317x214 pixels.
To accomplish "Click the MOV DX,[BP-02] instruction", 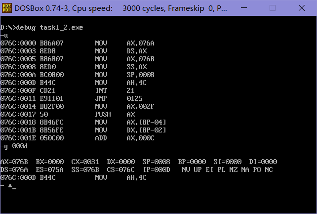I will point(130,130).
